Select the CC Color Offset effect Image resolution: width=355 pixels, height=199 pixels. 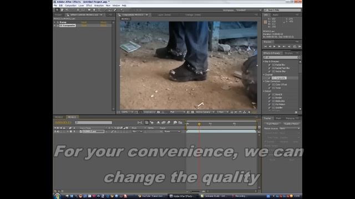tap(280, 85)
